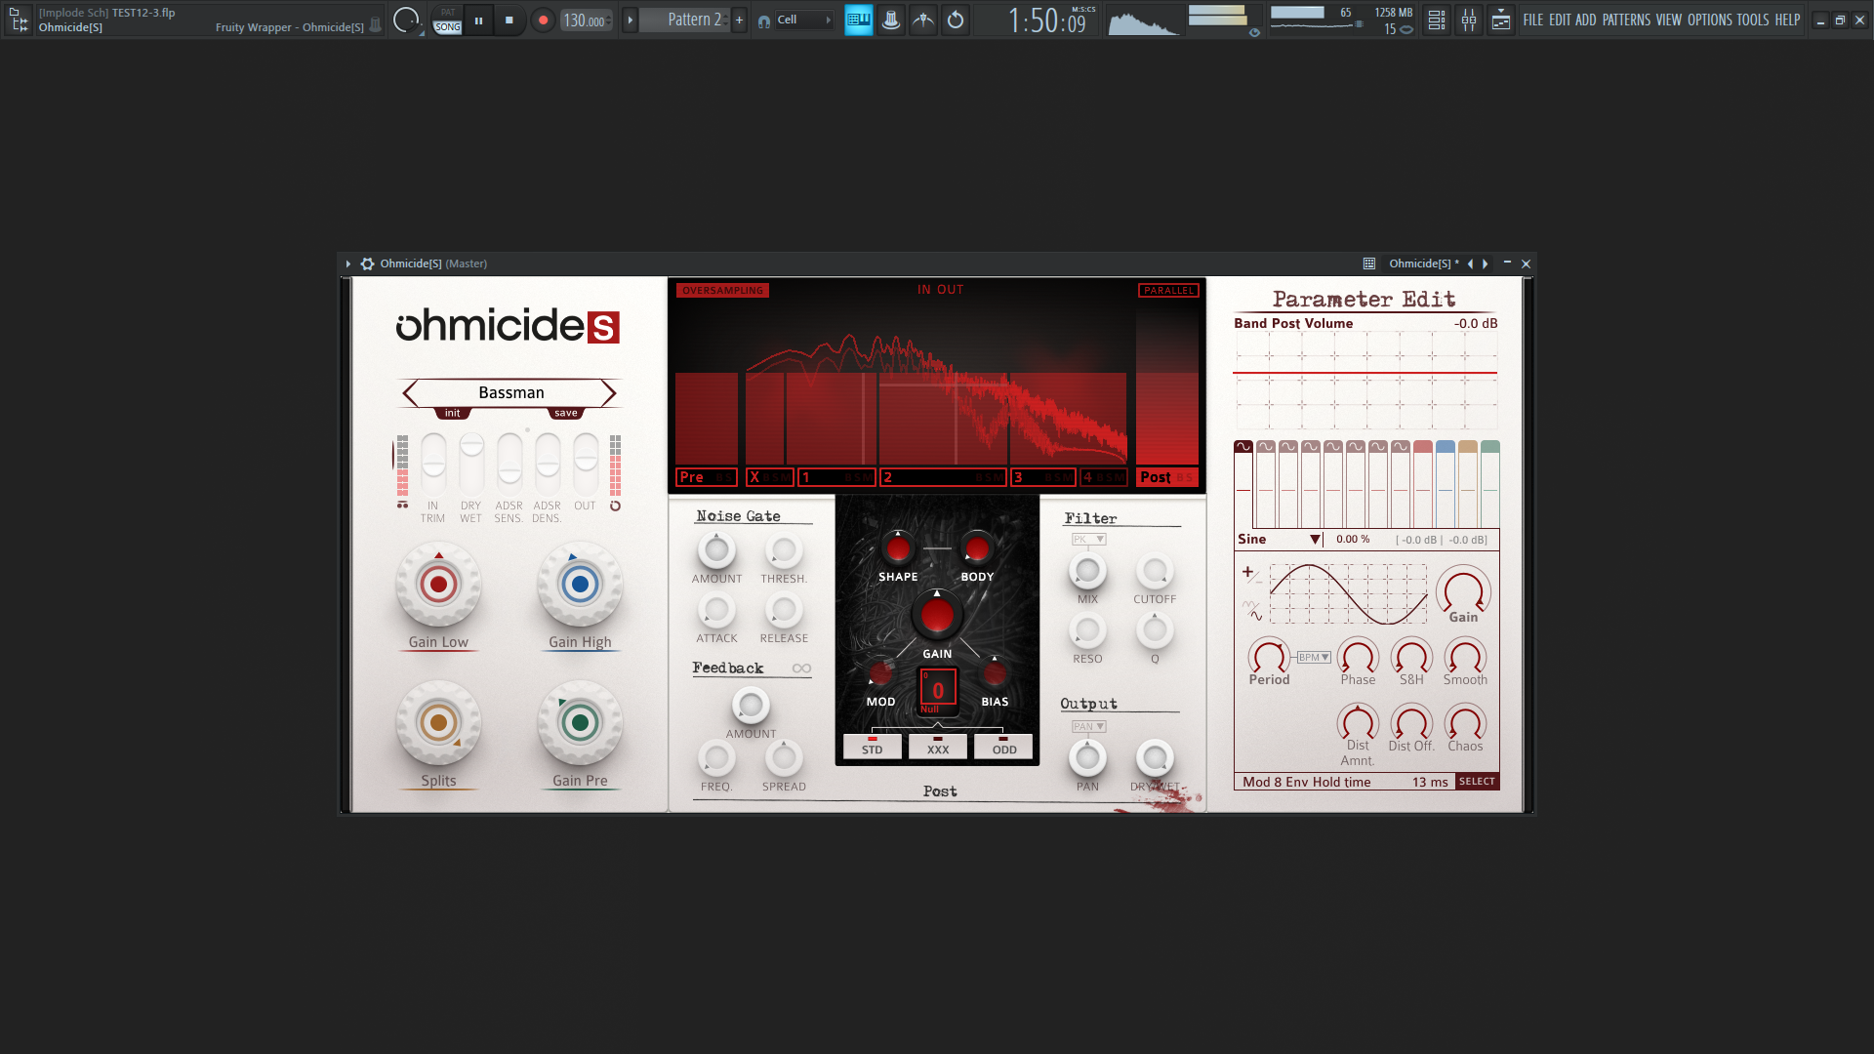The height and width of the screenshot is (1054, 1874).
Task: Click the loop recording circular arrow icon
Action: tap(956, 20)
